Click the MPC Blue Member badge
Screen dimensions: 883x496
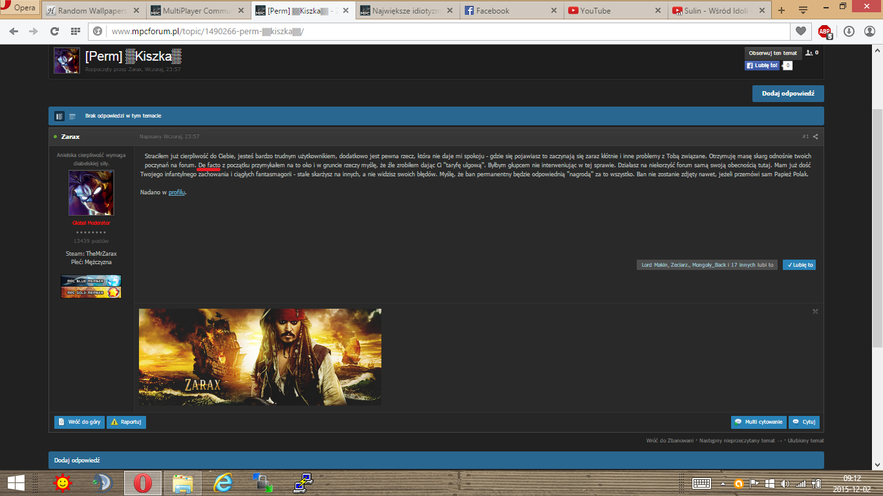[x=90, y=280]
